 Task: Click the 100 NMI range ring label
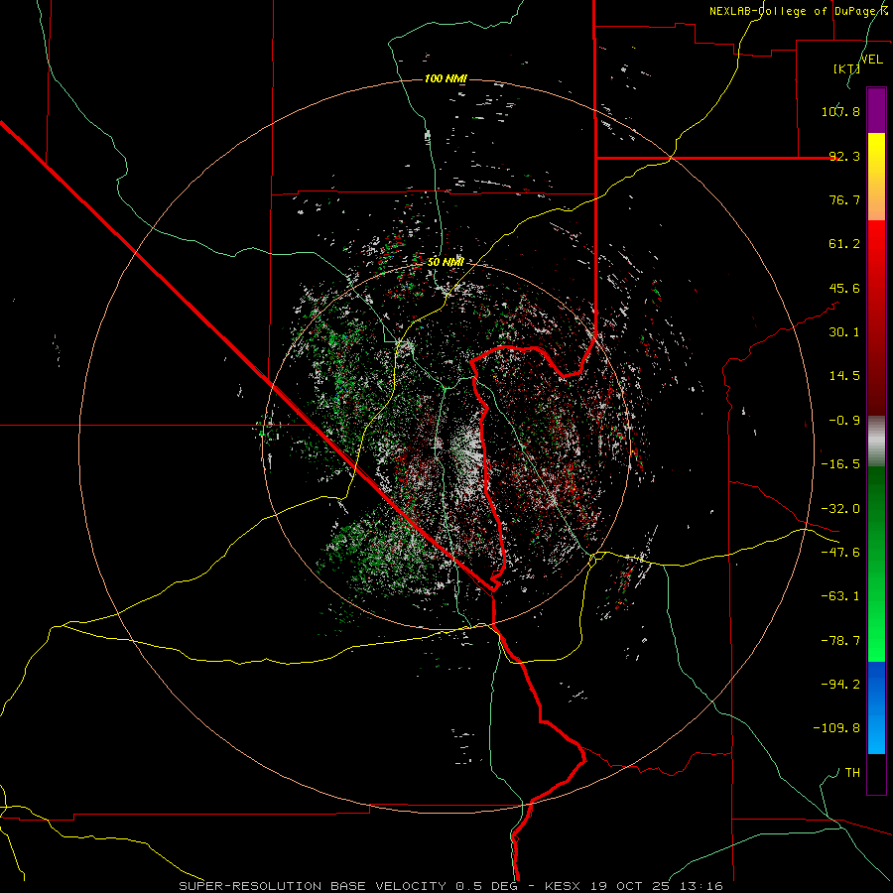pyautogui.click(x=446, y=78)
